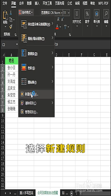111x196 pixels.
Task: Open the 编辑 magnifier editing group icon
Action: (106, 14)
